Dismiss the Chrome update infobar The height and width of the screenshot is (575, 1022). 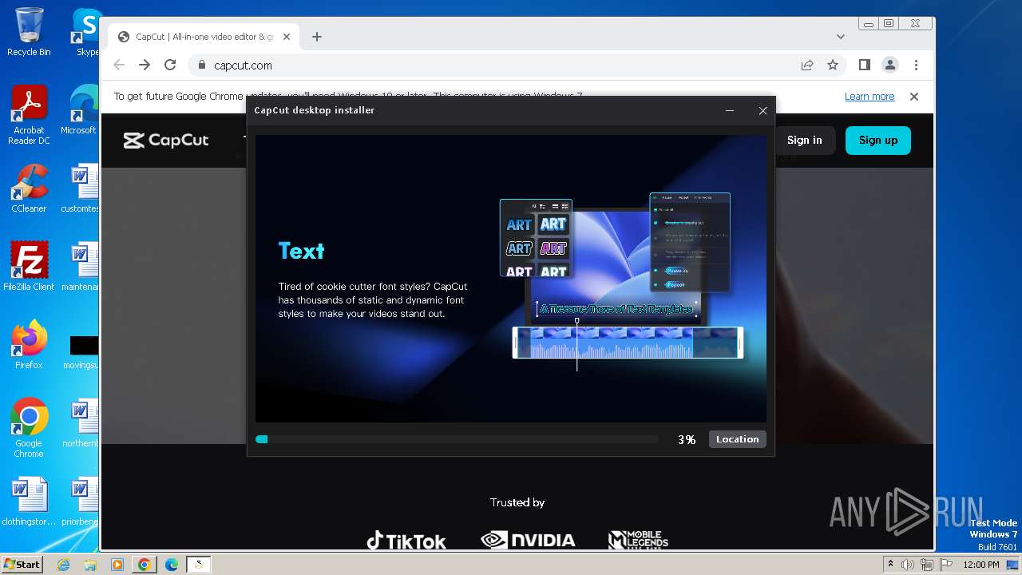914,97
